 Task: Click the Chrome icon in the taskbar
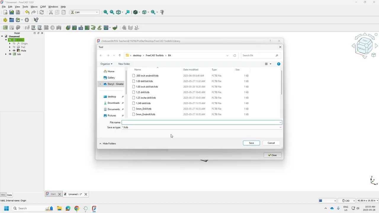77,208
